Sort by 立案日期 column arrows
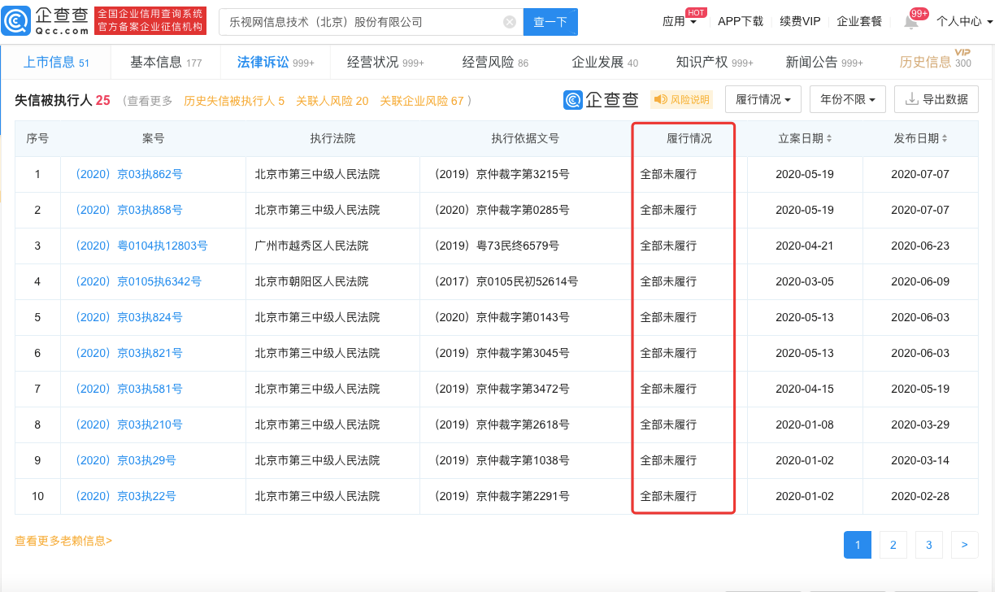This screenshot has height=592, width=995. coord(829,139)
